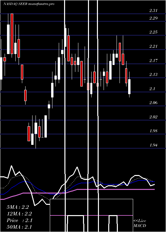Click the Price : 2.1 reading

point(19,220)
